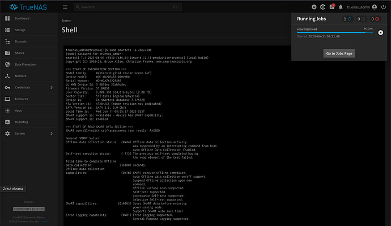Open Reporting in the sidebar
This screenshot has width=391, height=226.
29,122
